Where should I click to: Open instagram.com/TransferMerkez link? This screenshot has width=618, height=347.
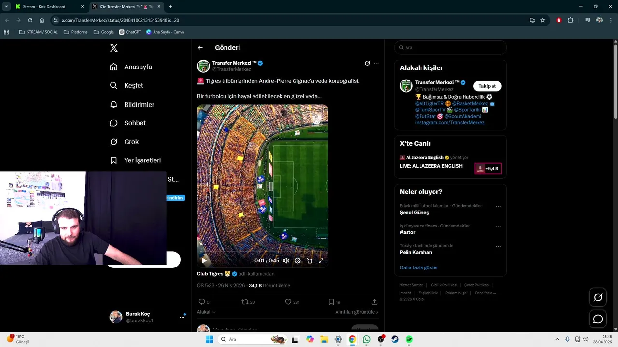coord(449,123)
